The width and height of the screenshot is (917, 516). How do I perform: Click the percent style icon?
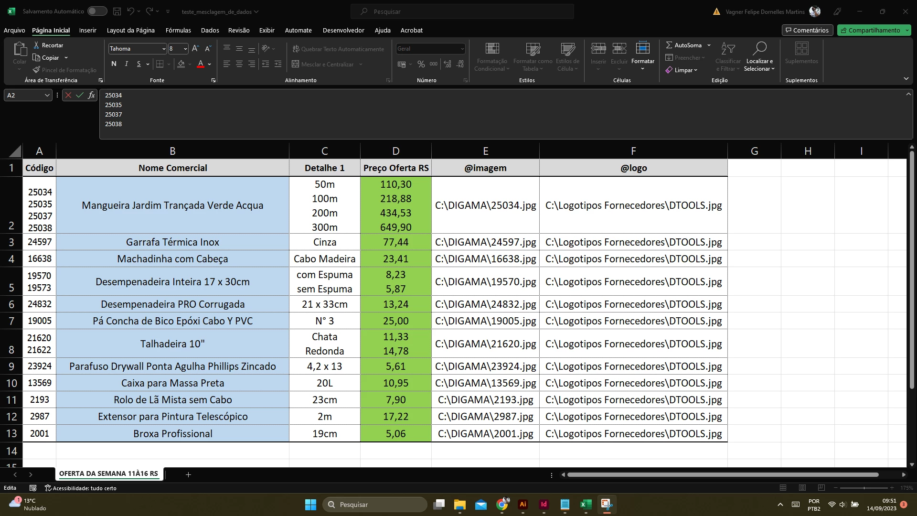tap(421, 64)
